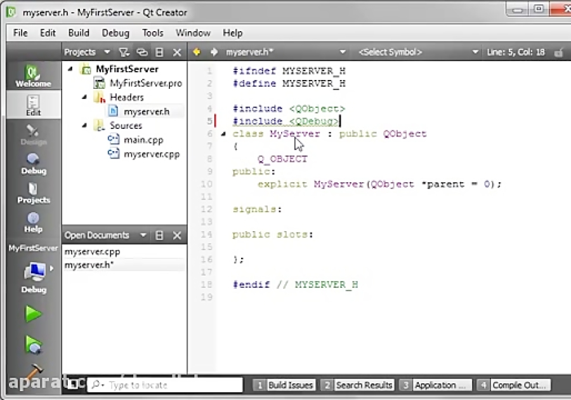Select myserver.cpp in Open Documents
This screenshot has width=571, height=400.
pyautogui.click(x=92, y=251)
